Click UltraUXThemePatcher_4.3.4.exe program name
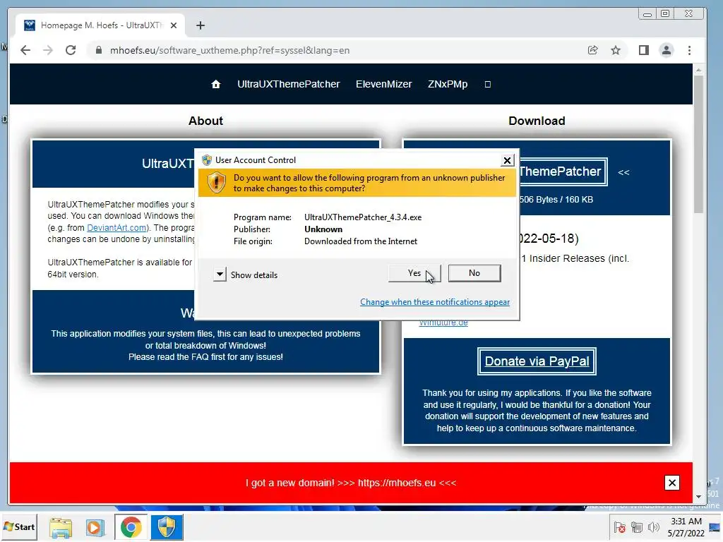 (x=363, y=217)
